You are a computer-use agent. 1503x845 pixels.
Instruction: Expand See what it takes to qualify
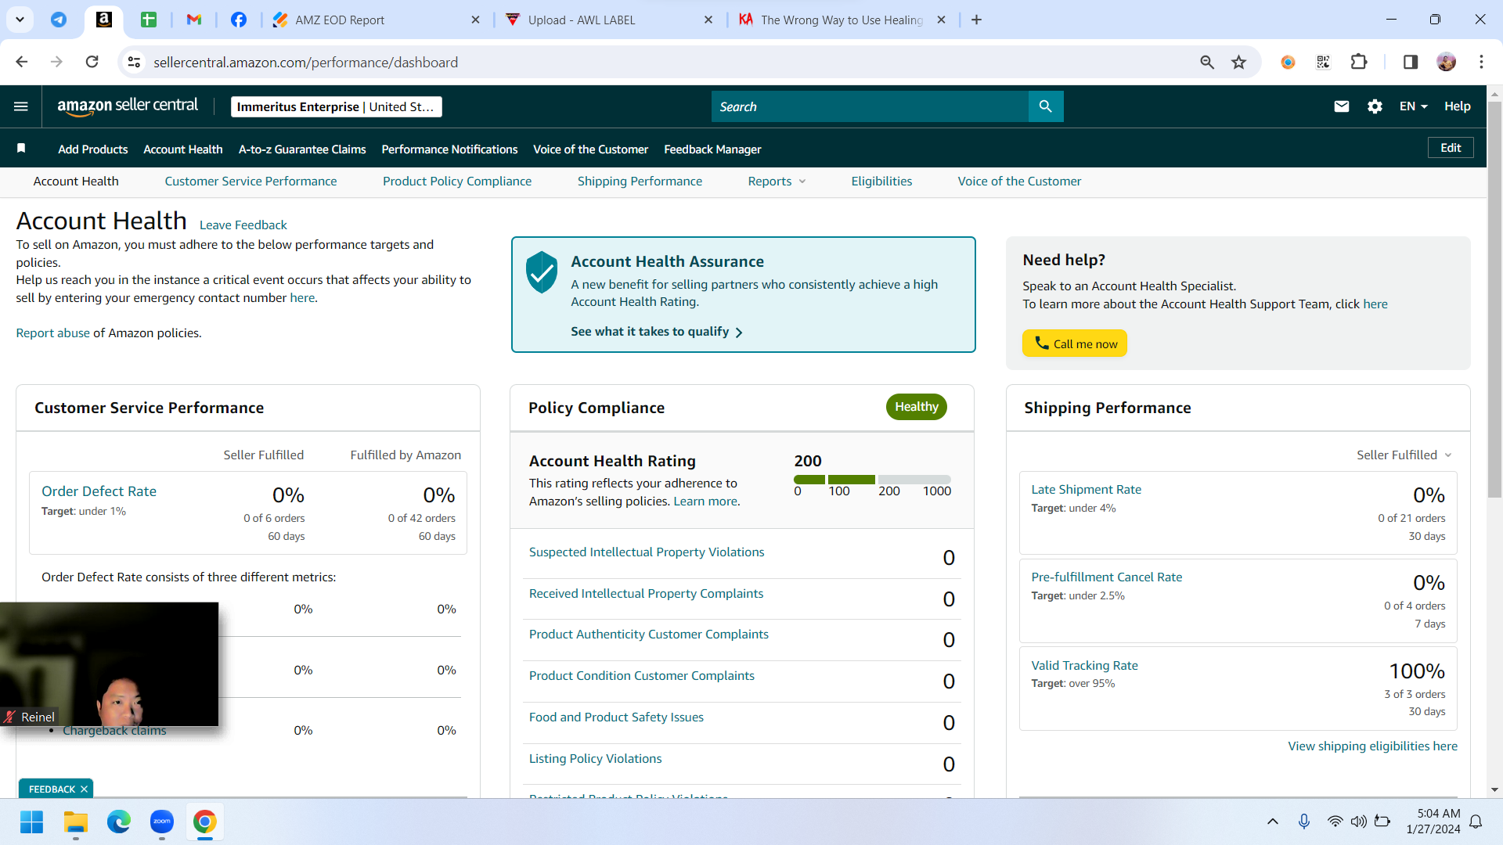(x=656, y=332)
